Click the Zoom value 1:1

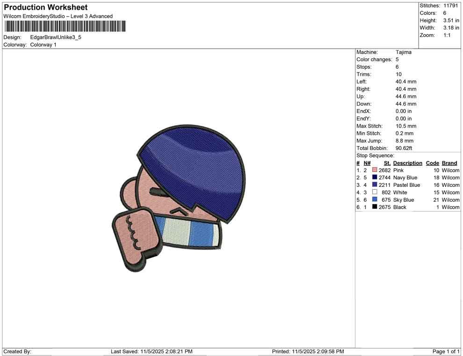click(x=447, y=35)
